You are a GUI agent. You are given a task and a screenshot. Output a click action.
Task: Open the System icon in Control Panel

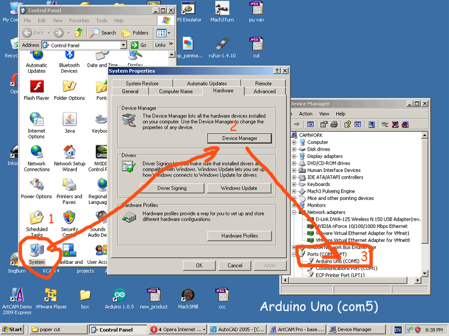36,254
